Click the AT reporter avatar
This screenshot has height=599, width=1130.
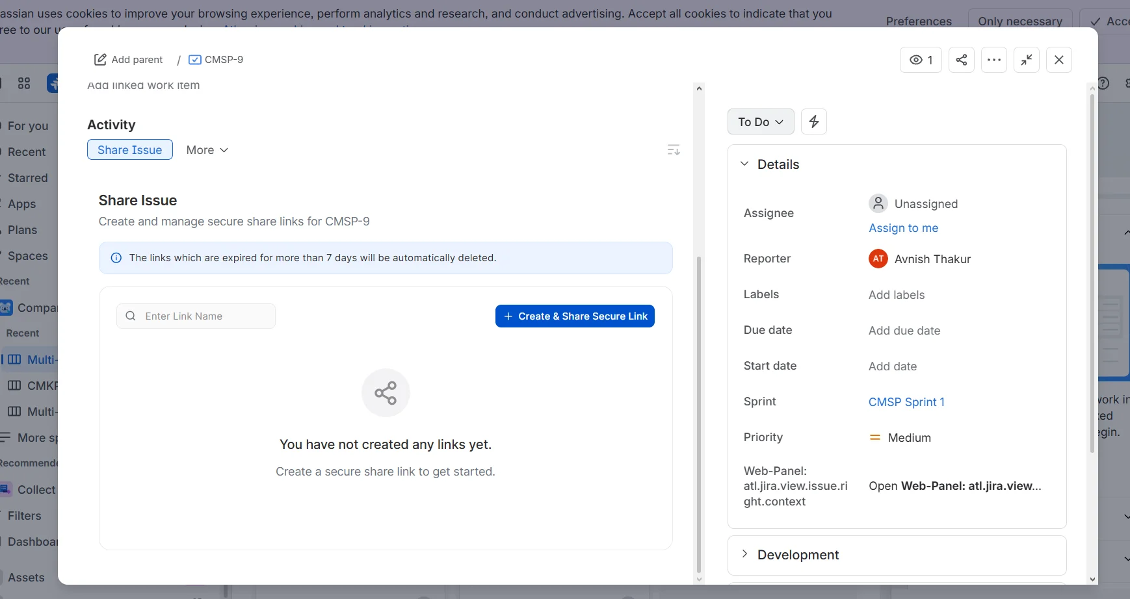tap(878, 259)
